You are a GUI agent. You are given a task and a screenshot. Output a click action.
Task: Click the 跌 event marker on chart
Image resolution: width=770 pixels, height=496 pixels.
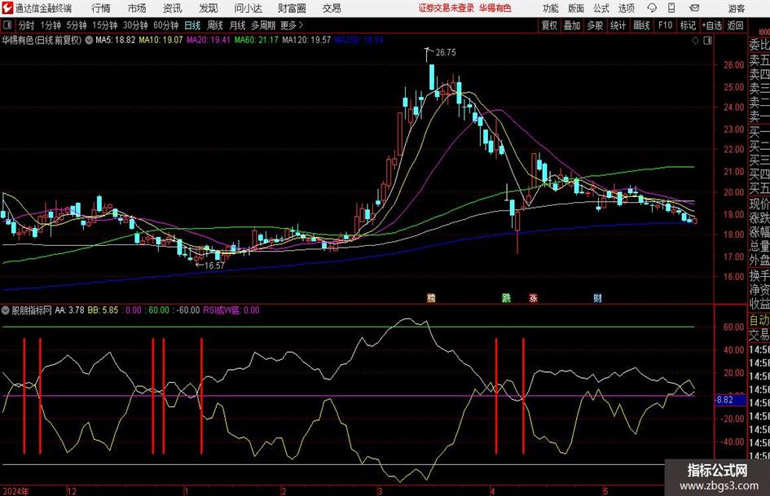(x=506, y=298)
